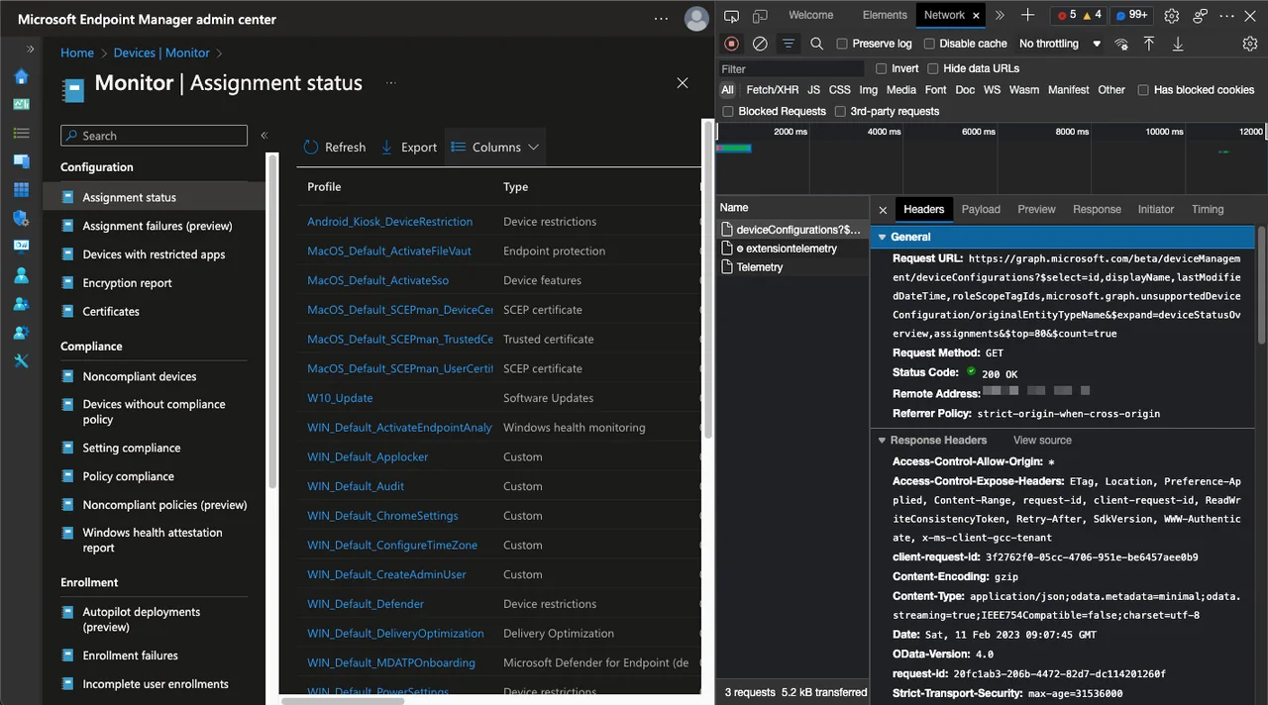Image resolution: width=1268 pixels, height=705 pixels.
Task: Open Network panel settings gear
Action: [x=1250, y=44]
